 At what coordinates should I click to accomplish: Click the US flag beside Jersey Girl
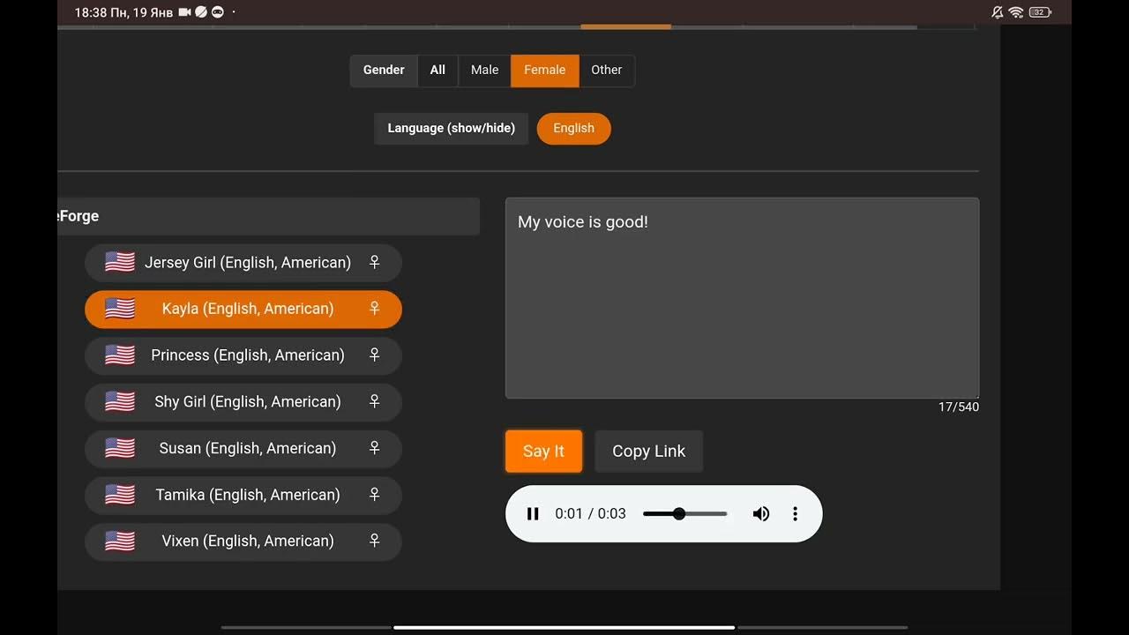click(120, 263)
